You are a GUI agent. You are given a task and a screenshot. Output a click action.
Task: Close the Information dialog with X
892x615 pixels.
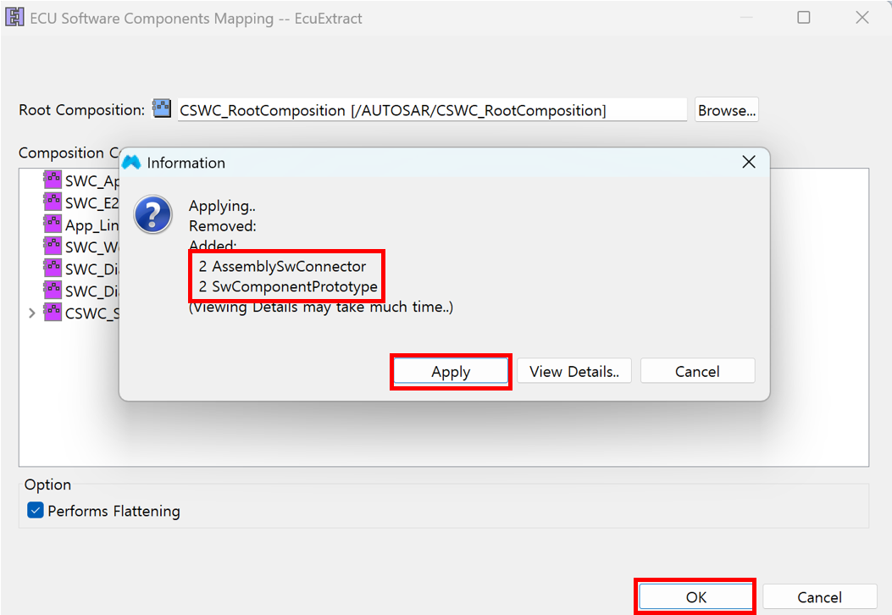coord(748,162)
